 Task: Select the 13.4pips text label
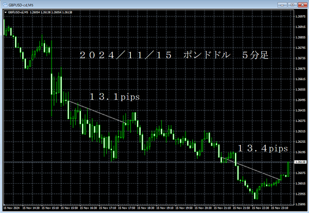coord(263,148)
